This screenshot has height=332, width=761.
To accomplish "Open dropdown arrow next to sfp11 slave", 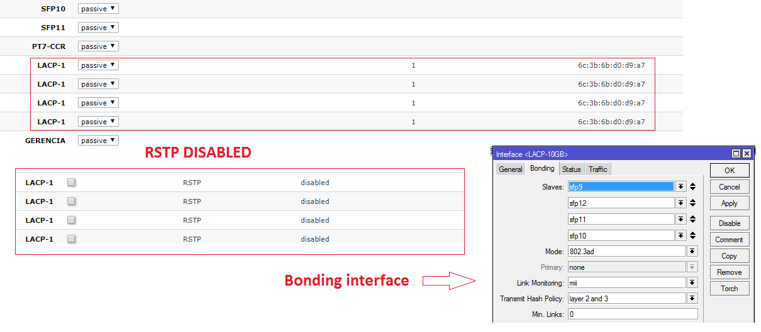I will (x=680, y=219).
